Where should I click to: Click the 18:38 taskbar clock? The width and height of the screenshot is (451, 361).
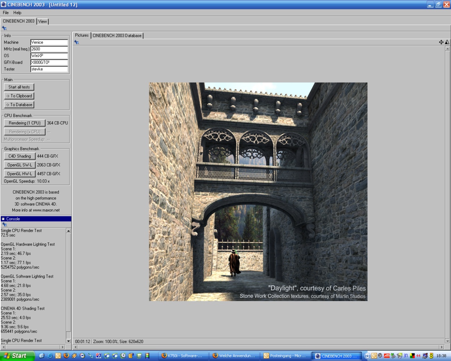pos(441,356)
